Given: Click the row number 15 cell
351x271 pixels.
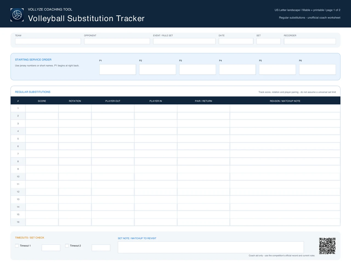Looking at the screenshot, I should click(x=18, y=215).
